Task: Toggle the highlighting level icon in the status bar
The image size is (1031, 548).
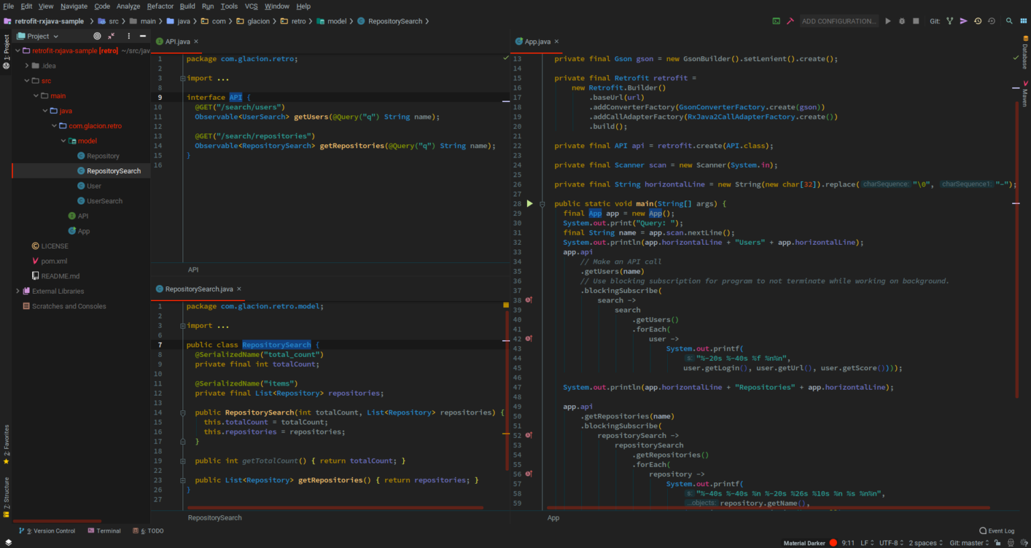Action: coord(1010,543)
